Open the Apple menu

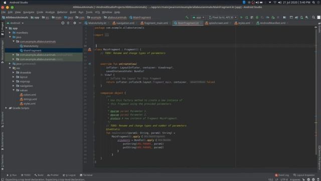[x=5, y=3]
